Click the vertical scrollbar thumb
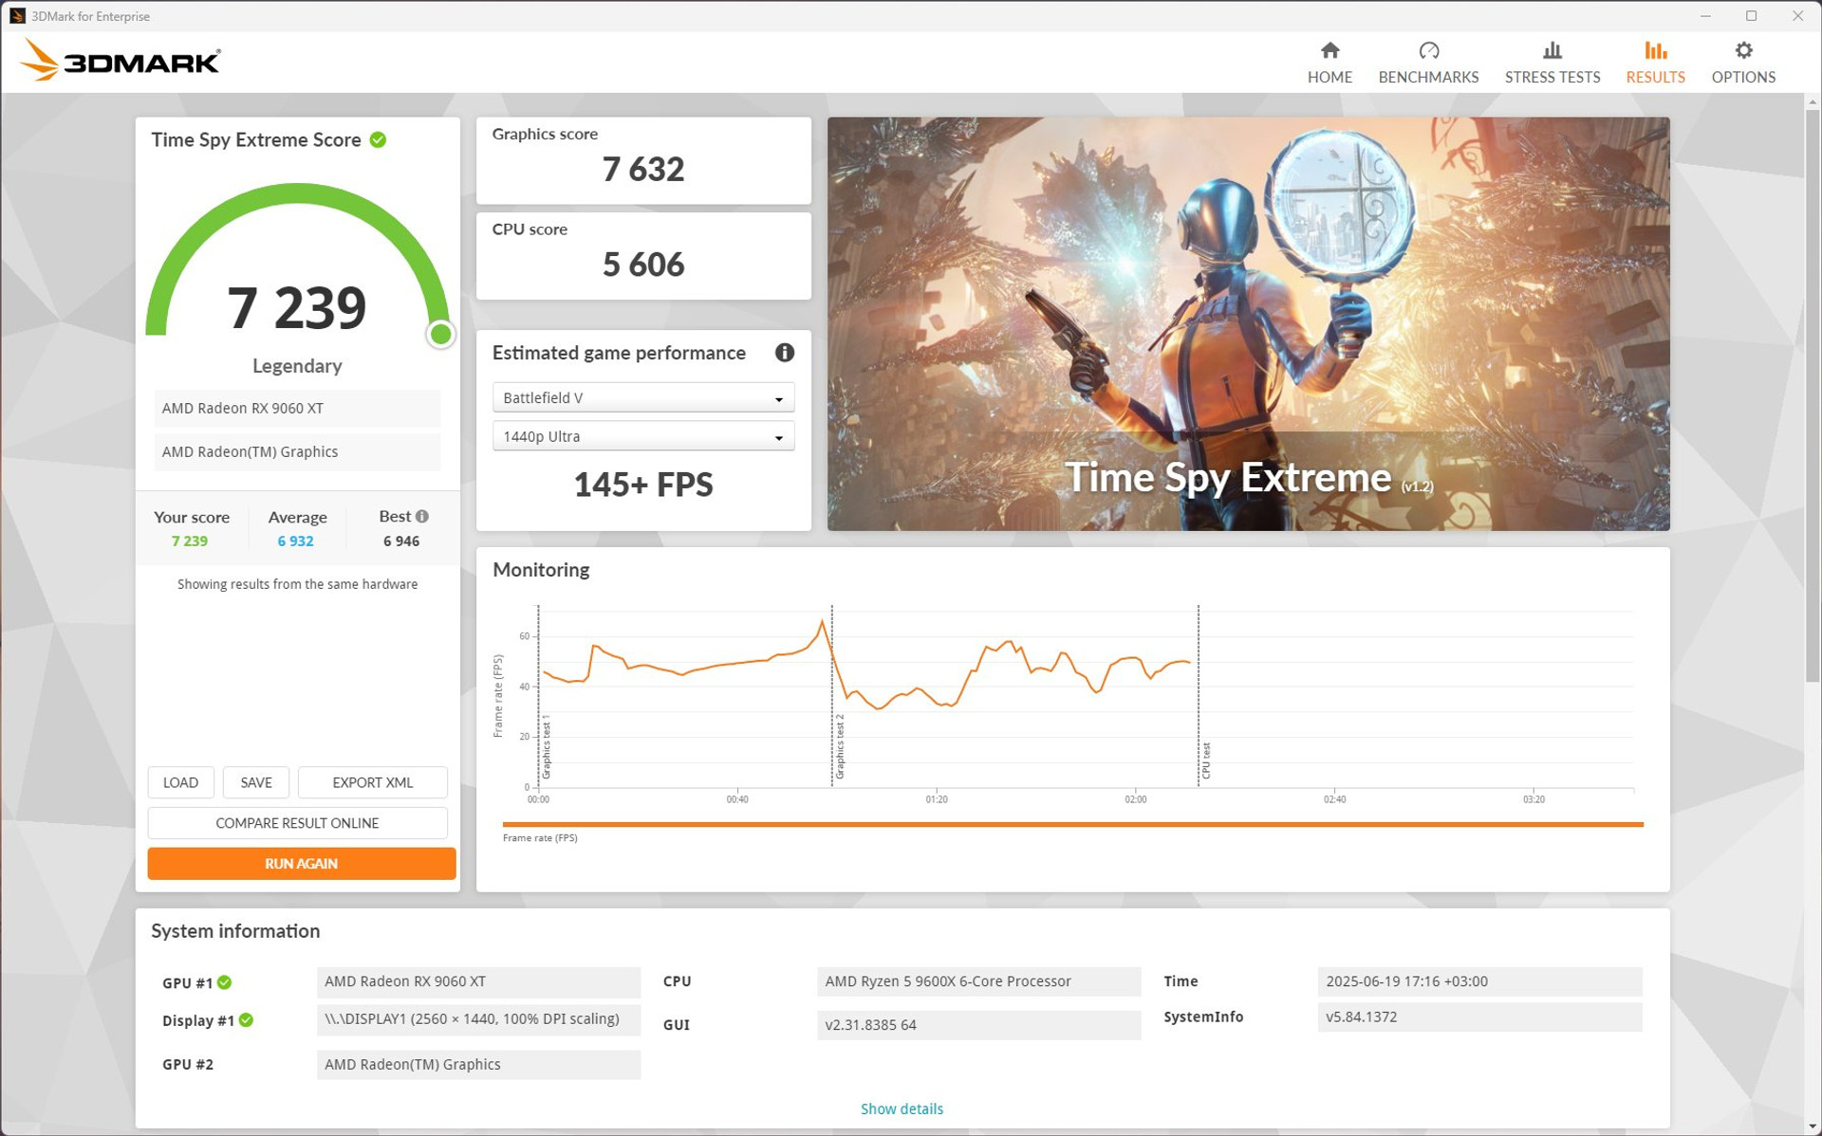 tap(1812, 395)
